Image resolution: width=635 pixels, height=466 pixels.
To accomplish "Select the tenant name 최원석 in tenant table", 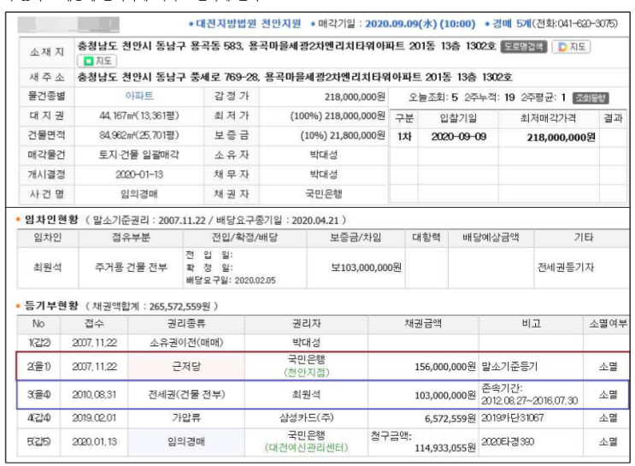I will pyautogui.click(x=47, y=268).
